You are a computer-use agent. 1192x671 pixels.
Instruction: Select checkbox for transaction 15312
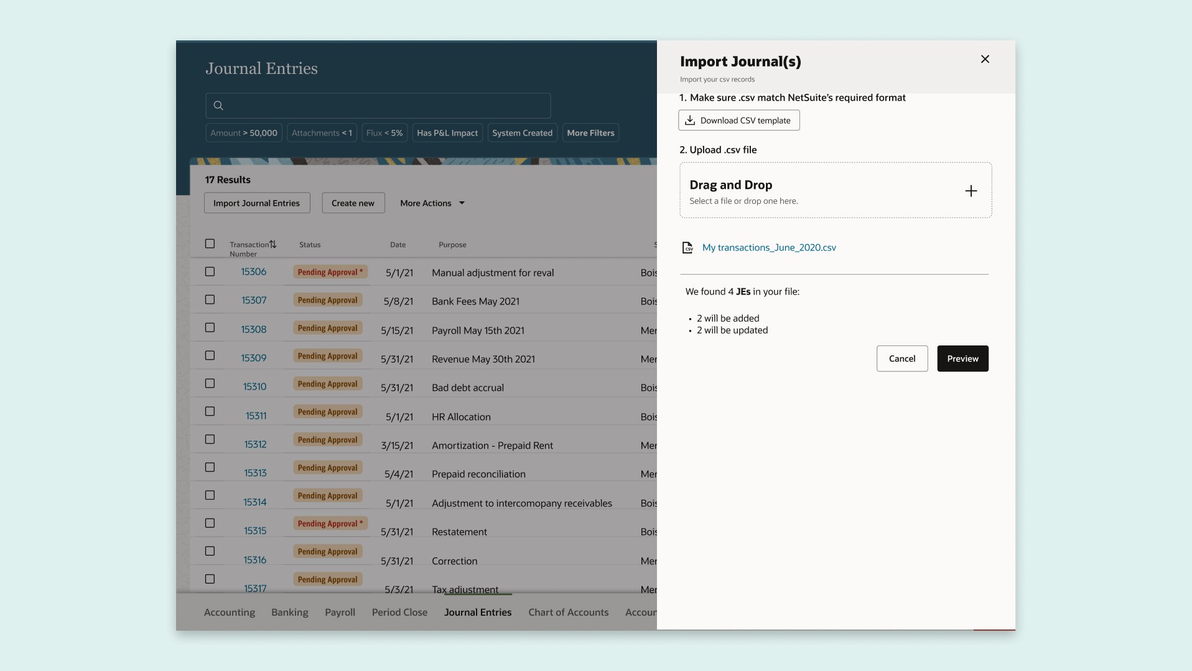[x=210, y=439]
